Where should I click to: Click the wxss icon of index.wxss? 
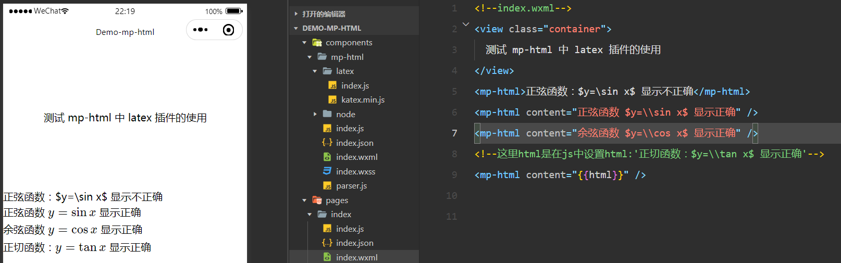[x=327, y=171]
